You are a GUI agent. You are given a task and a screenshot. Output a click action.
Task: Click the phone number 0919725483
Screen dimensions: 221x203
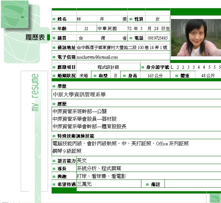[158, 38]
